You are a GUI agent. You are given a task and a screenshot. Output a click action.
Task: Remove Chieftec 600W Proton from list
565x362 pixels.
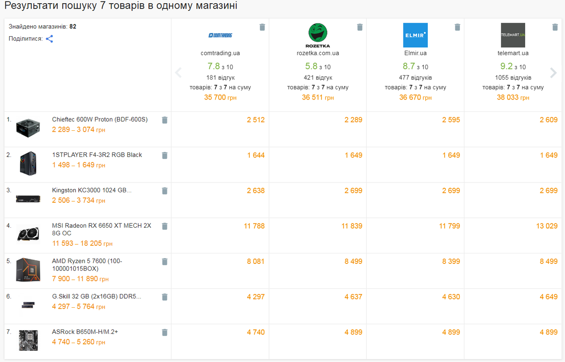click(x=165, y=120)
